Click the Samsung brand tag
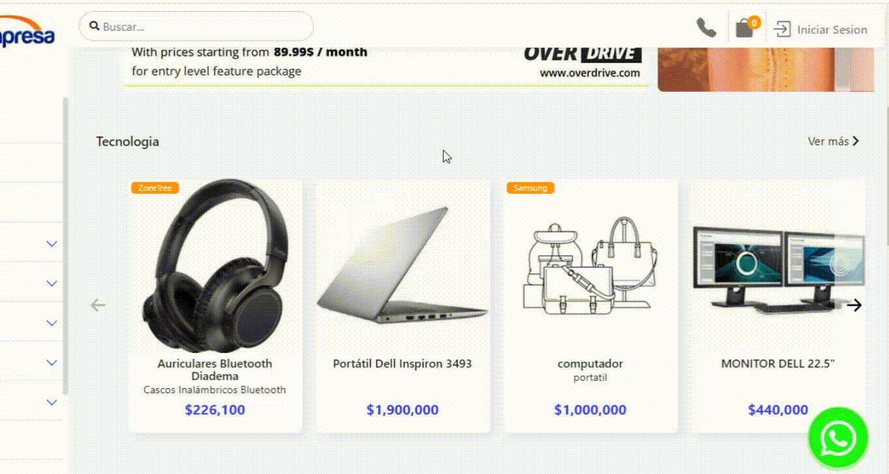This screenshot has width=889, height=474. coord(531,188)
